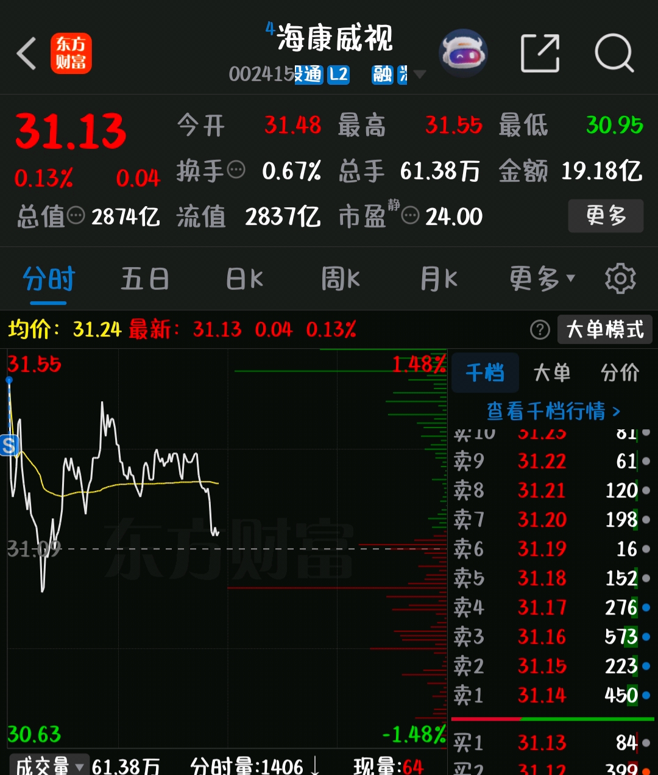Tap info icon beside 总值
This screenshot has width=658, height=775.
coord(76,215)
